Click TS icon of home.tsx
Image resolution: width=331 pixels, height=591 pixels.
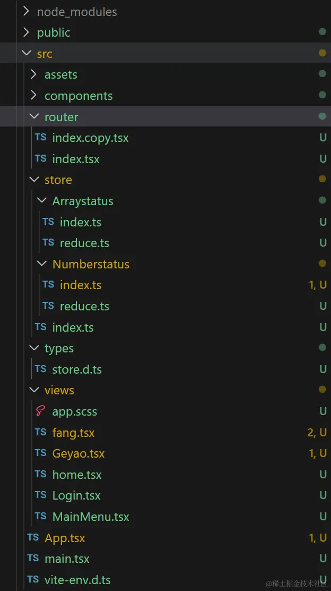pos(41,474)
